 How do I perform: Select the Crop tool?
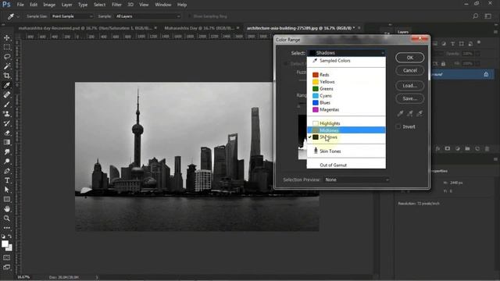point(7,76)
